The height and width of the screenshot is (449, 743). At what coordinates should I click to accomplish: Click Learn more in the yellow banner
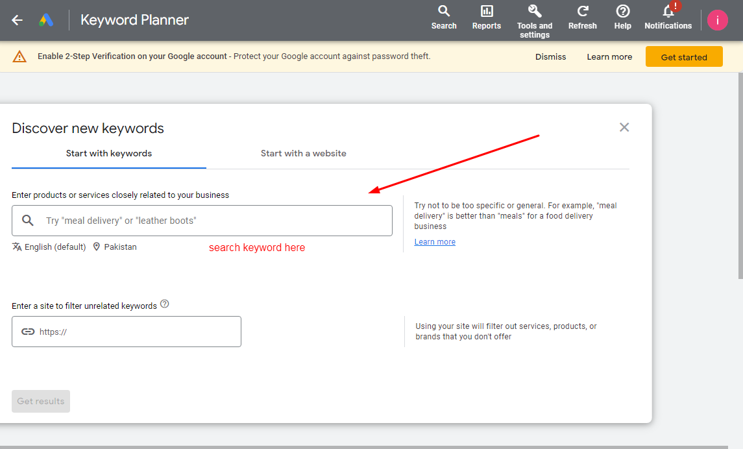coord(609,57)
